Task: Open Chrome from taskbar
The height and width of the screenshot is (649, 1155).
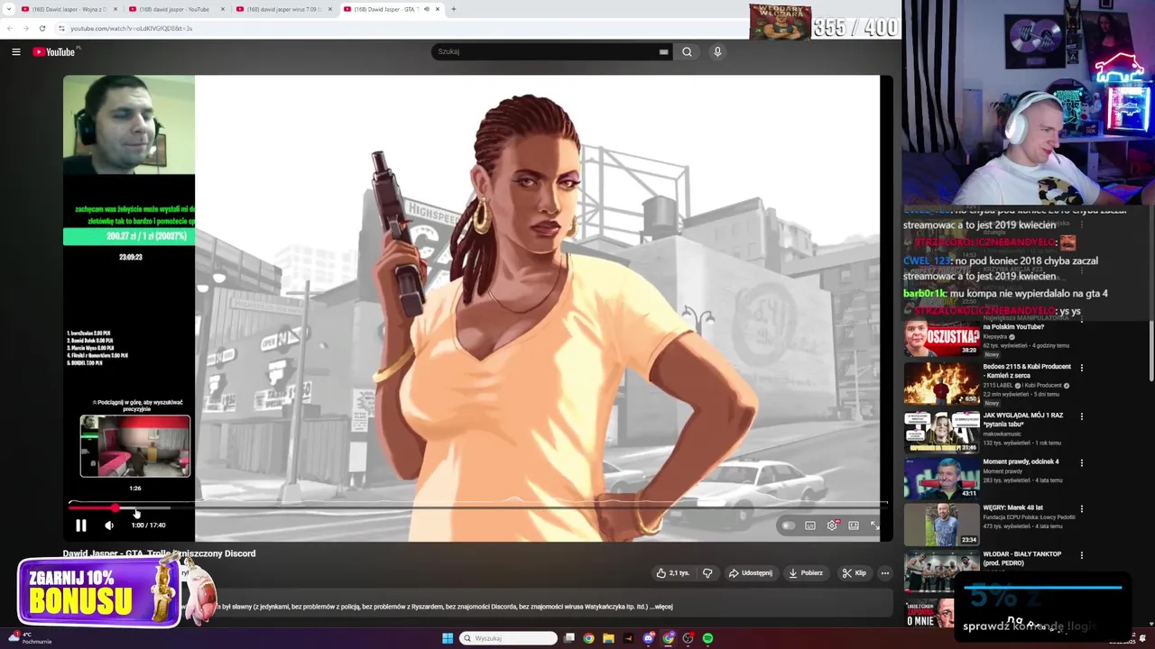Action: click(588, 638)
